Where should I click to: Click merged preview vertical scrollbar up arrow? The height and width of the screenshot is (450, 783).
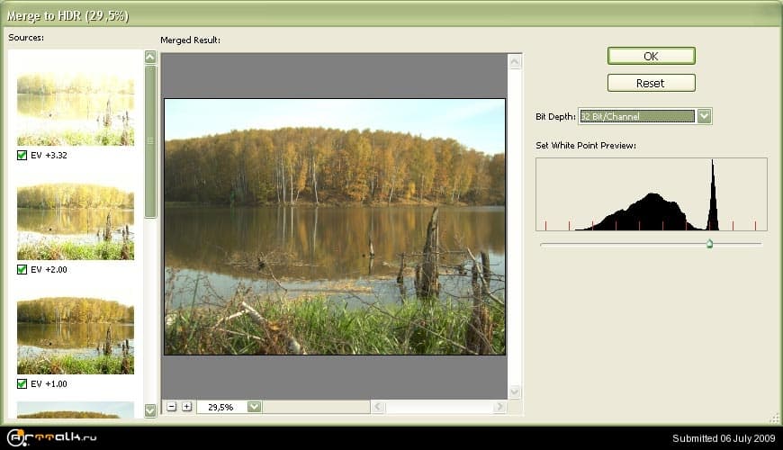tap(515, 63)
